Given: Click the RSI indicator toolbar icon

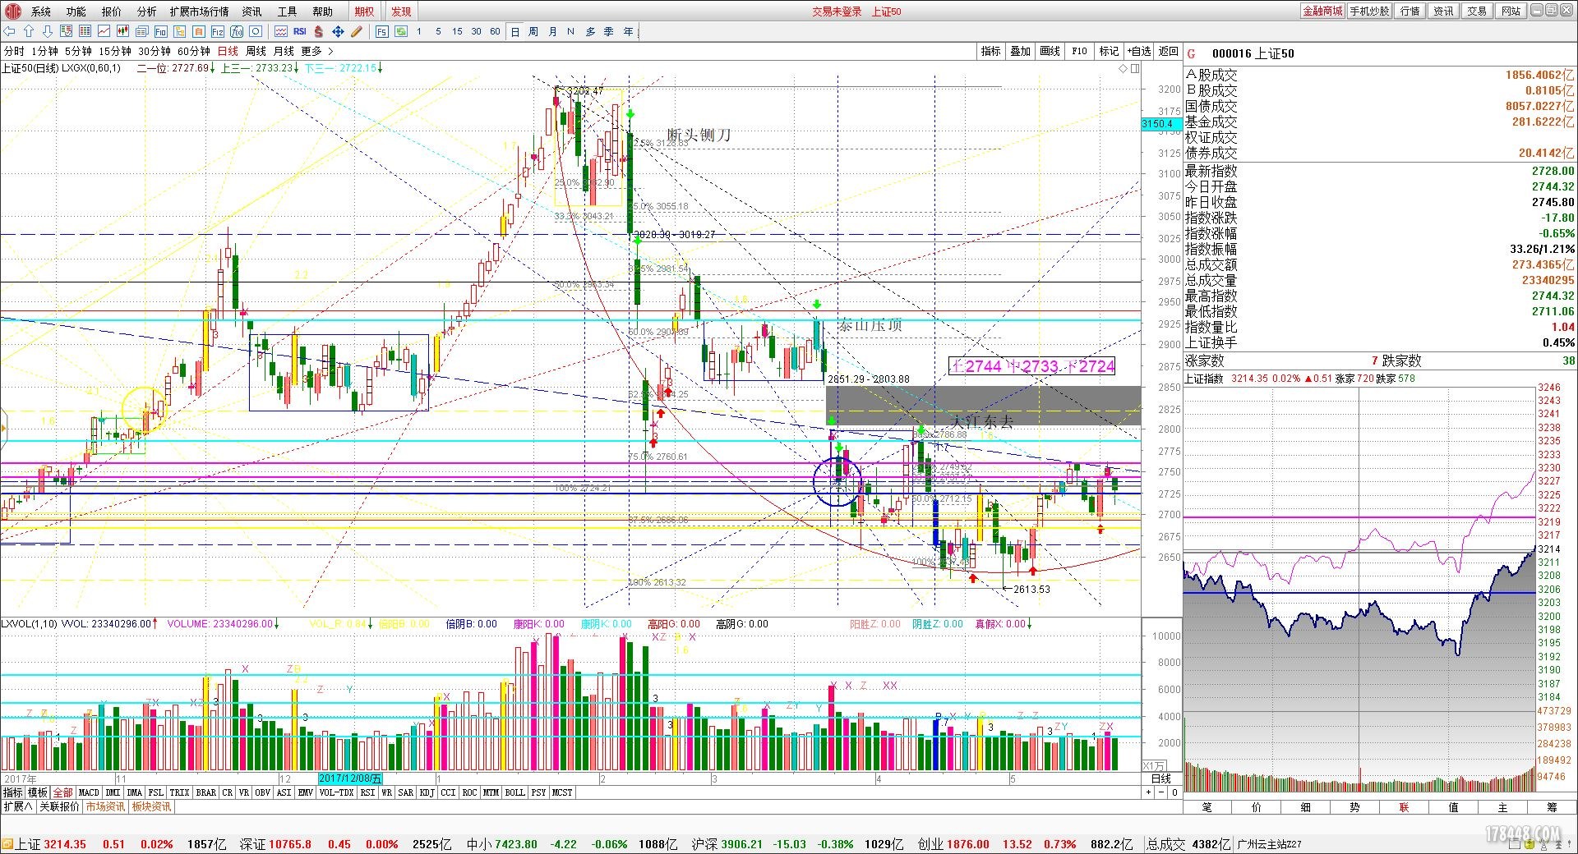Looking at the screenshot, I should pos(300,31).
